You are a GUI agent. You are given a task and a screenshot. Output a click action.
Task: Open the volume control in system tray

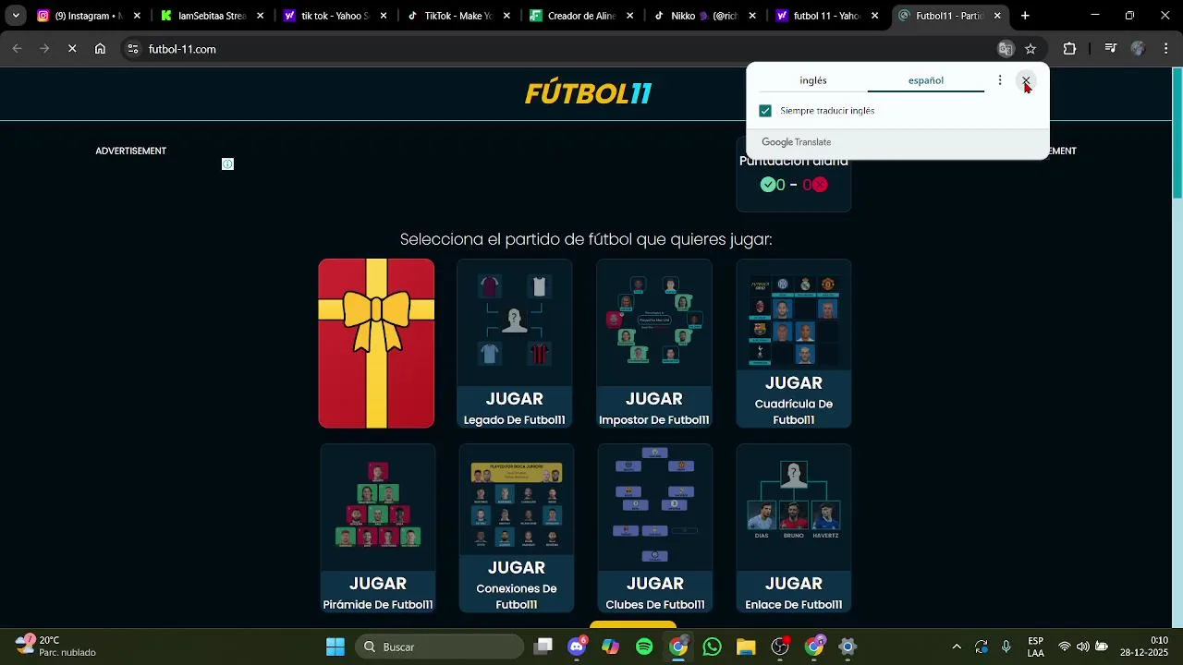pos(1082,647)
